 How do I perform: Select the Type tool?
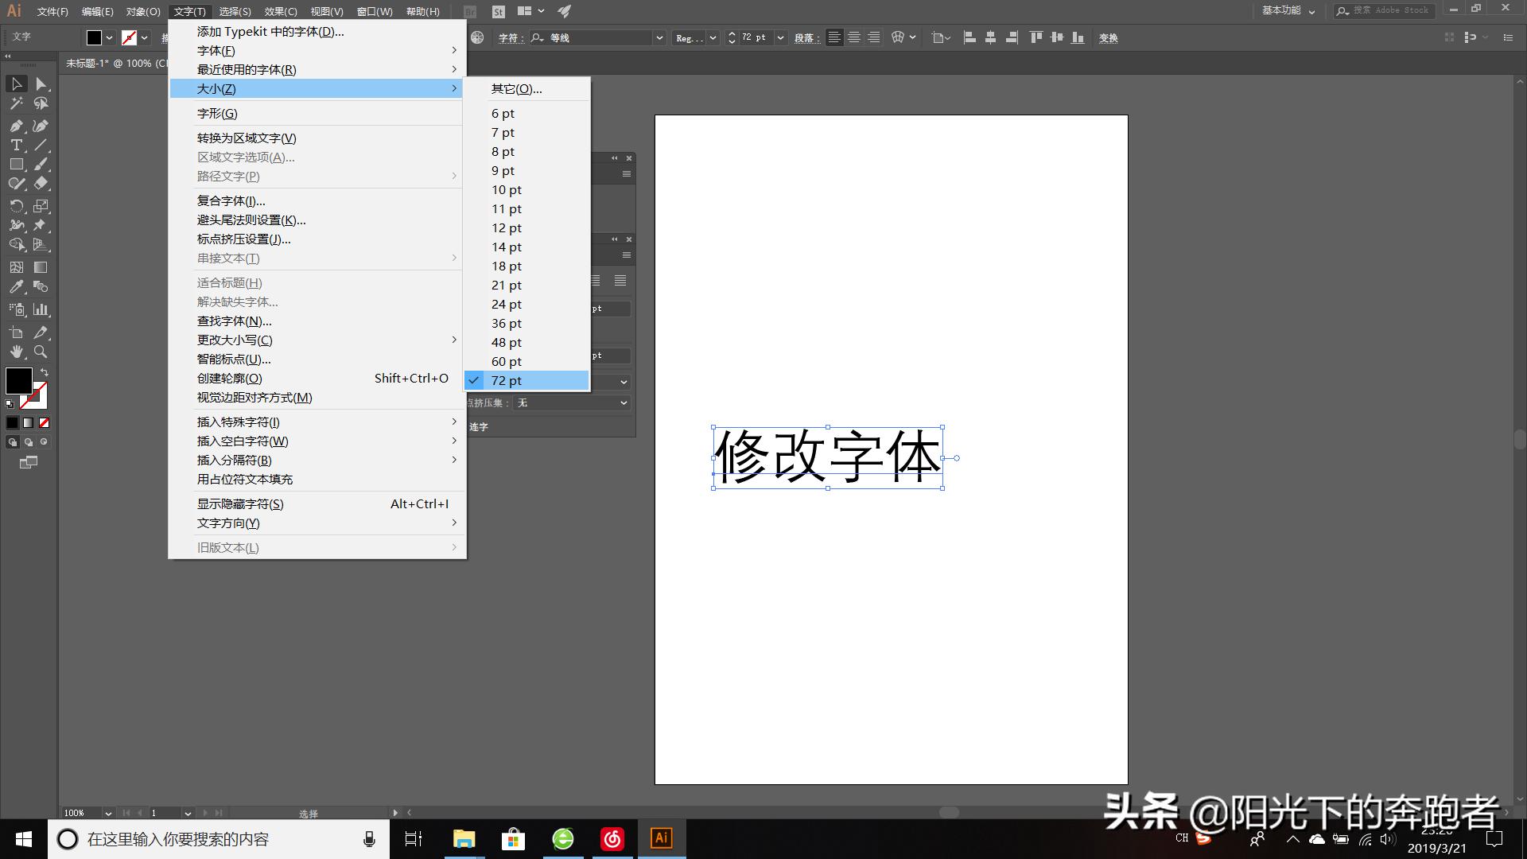point(16,144)
